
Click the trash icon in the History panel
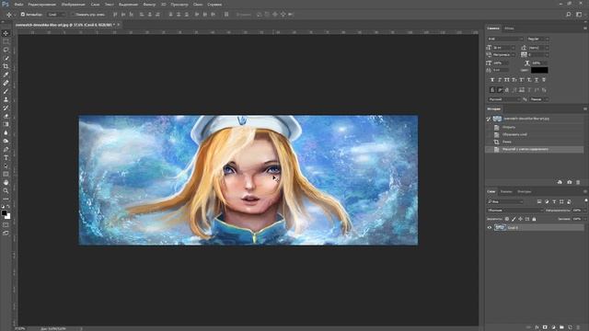click(578, 182)
